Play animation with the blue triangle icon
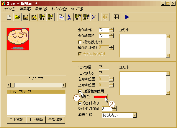The width and height of the screenshot is (177, 128). click(x=127, y=17)
